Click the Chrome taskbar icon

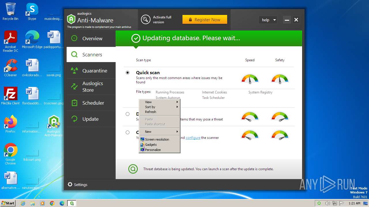click(52, 203)
